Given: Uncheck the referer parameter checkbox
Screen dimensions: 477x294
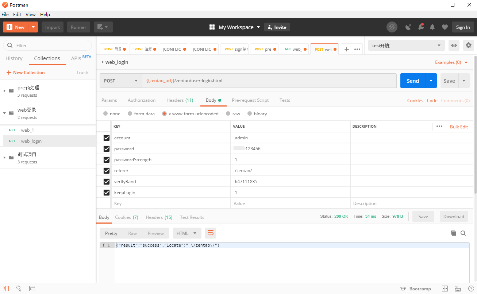Looking at the screenshot, I should (x=107, y=171).
